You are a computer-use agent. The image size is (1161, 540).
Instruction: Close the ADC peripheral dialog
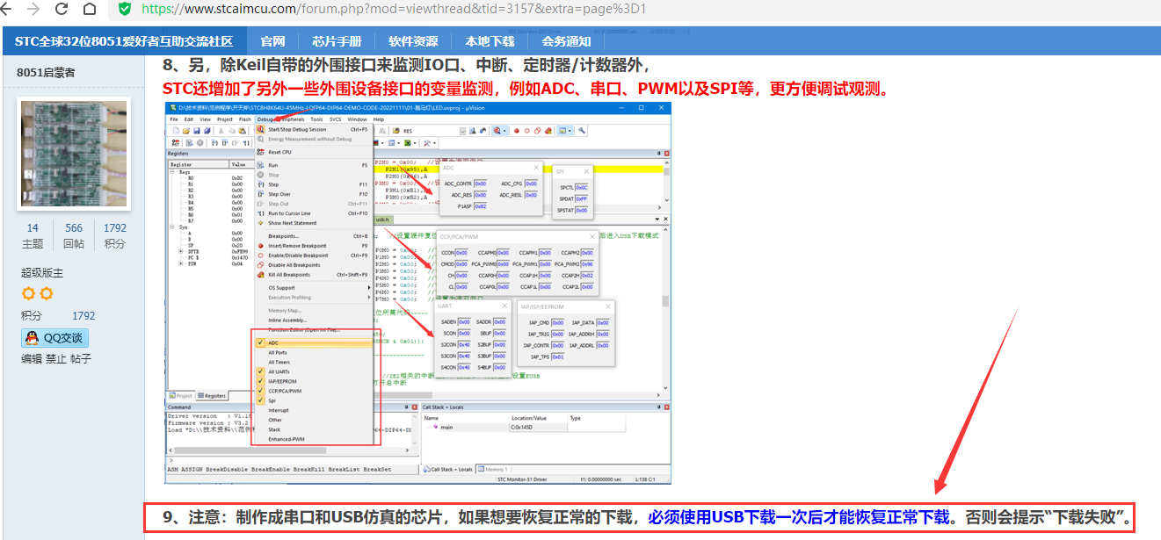coord(536,167)
